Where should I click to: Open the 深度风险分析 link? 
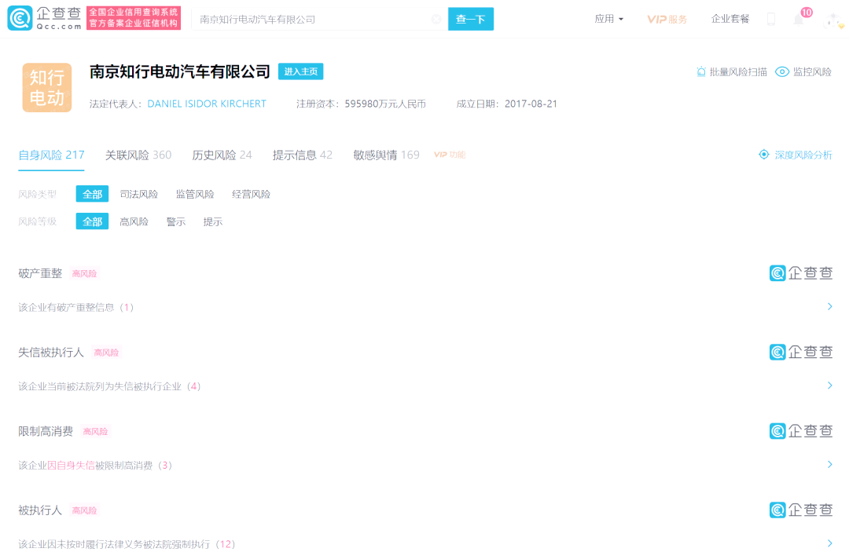pyautogui.click(x=803, y=155)
